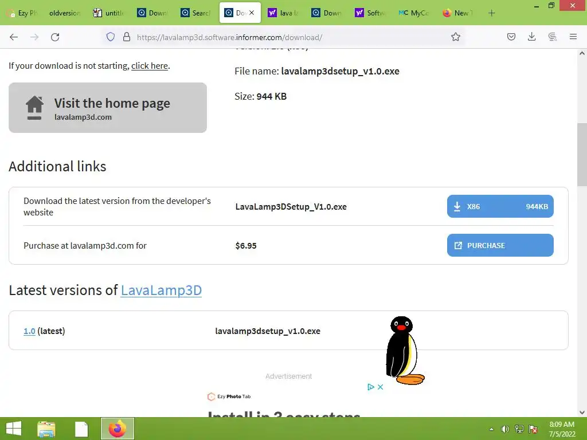The width and height of the screenshot is (587, 440).
Task: Switch to the lava lamp Yahoo tab
Action: tap(283, 13)
